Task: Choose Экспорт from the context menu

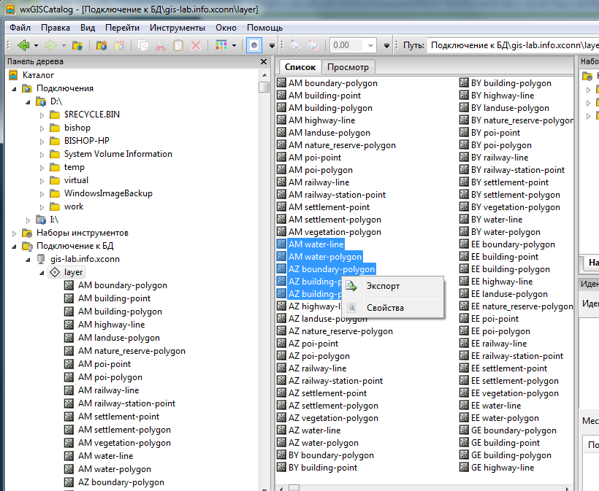Action: coord(393,286)
